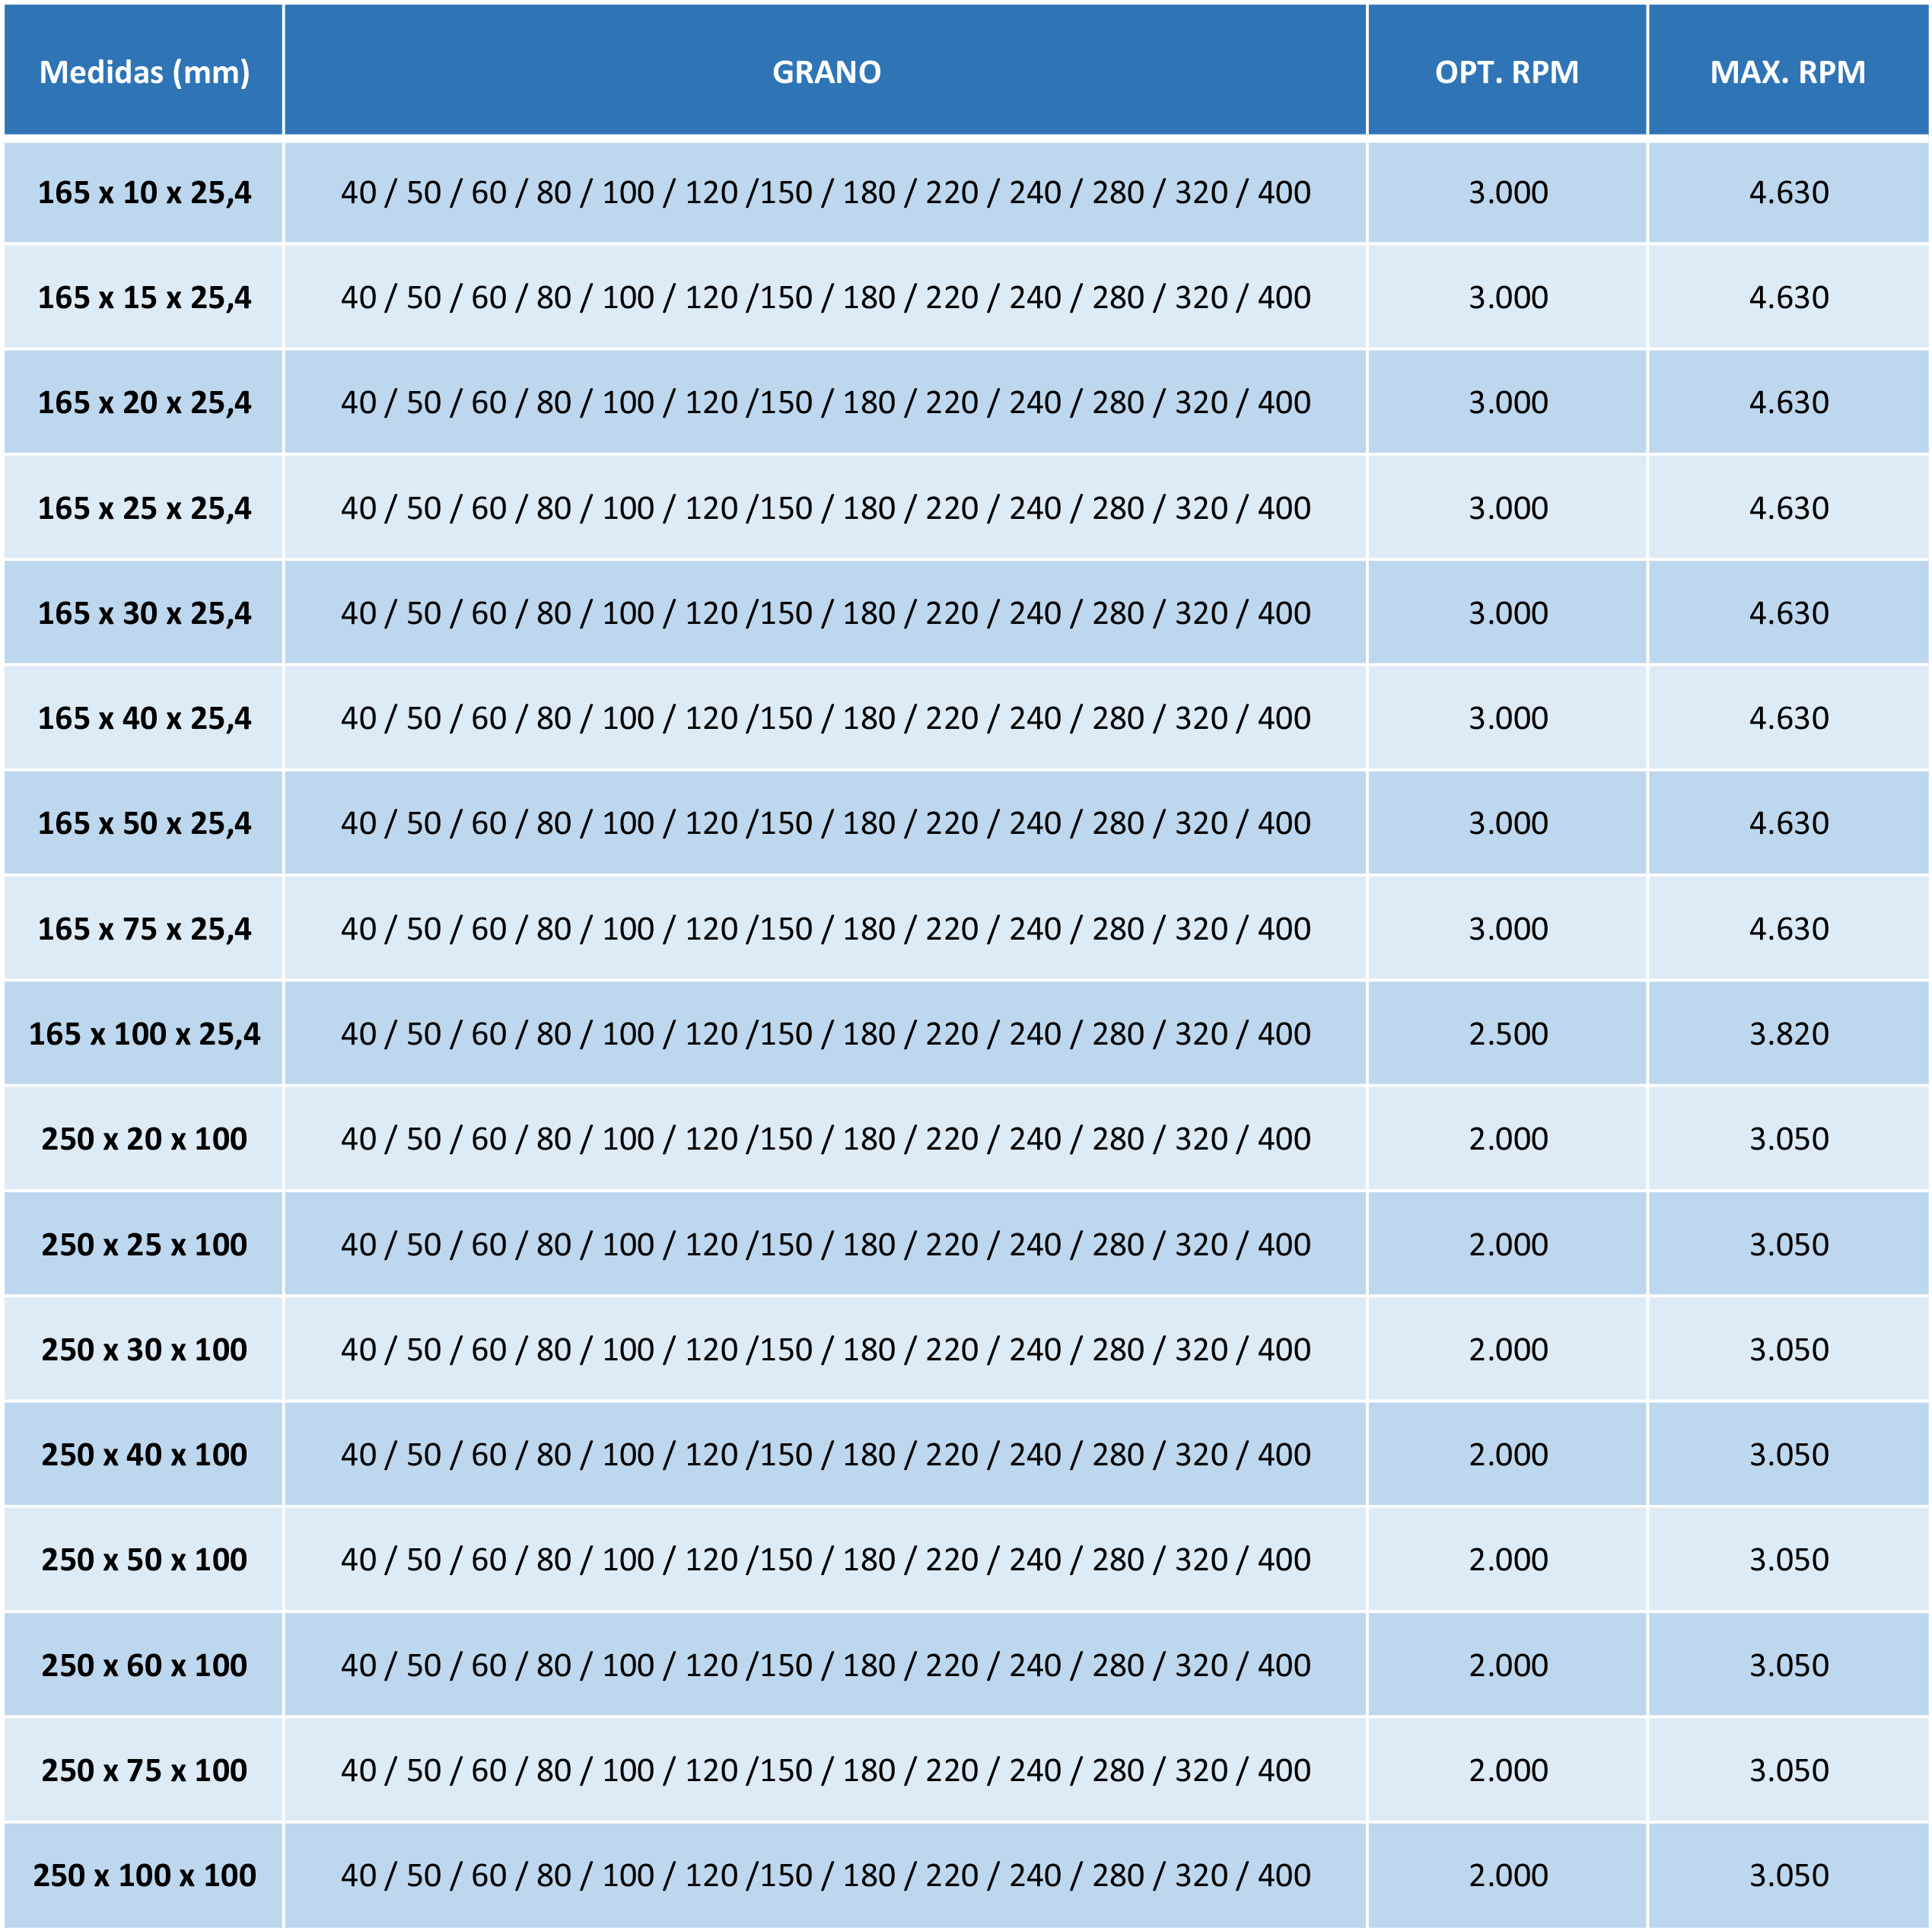This screenshot has height=1931, width=1932.
Task: Select the '165 x 20 x 25,4' cell
Action: [x=144, y=402]
